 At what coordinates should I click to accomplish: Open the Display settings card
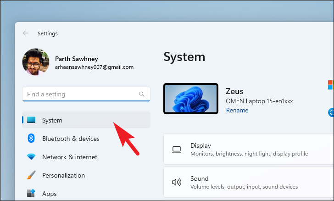click(x=249, y=149)
